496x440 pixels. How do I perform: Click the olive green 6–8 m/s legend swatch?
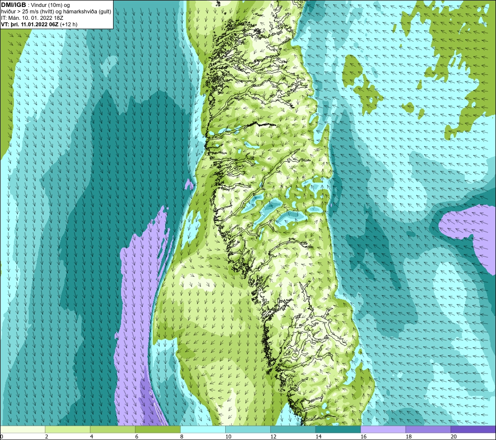click(158, 430)
